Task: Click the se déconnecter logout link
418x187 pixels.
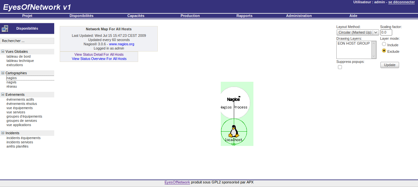Action: [x=401, y=2]
